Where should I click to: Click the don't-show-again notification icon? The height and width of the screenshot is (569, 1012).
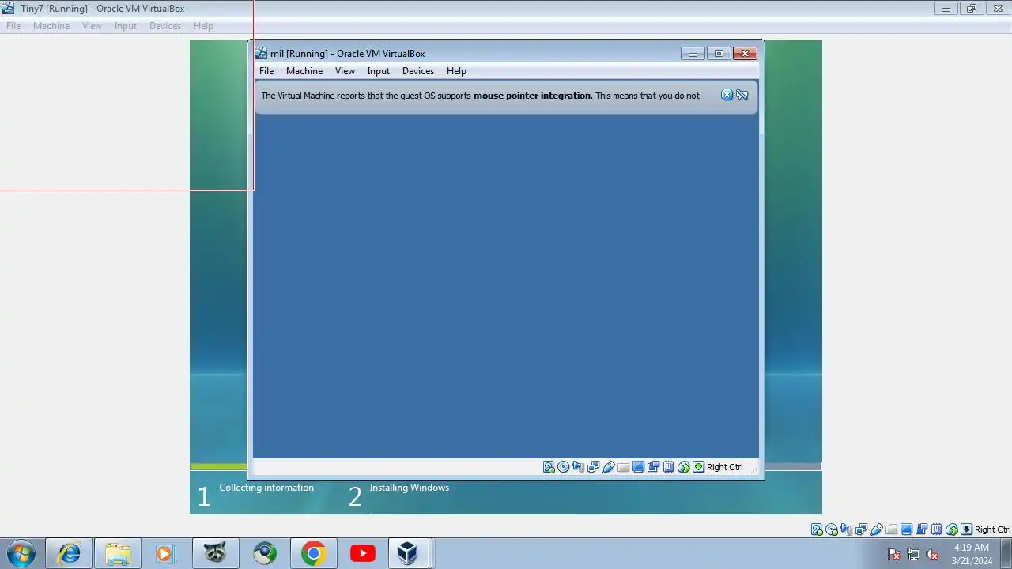[x=742, y=95]
